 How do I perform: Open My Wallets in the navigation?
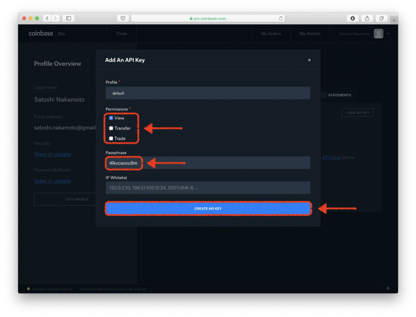tap(310, 34)
